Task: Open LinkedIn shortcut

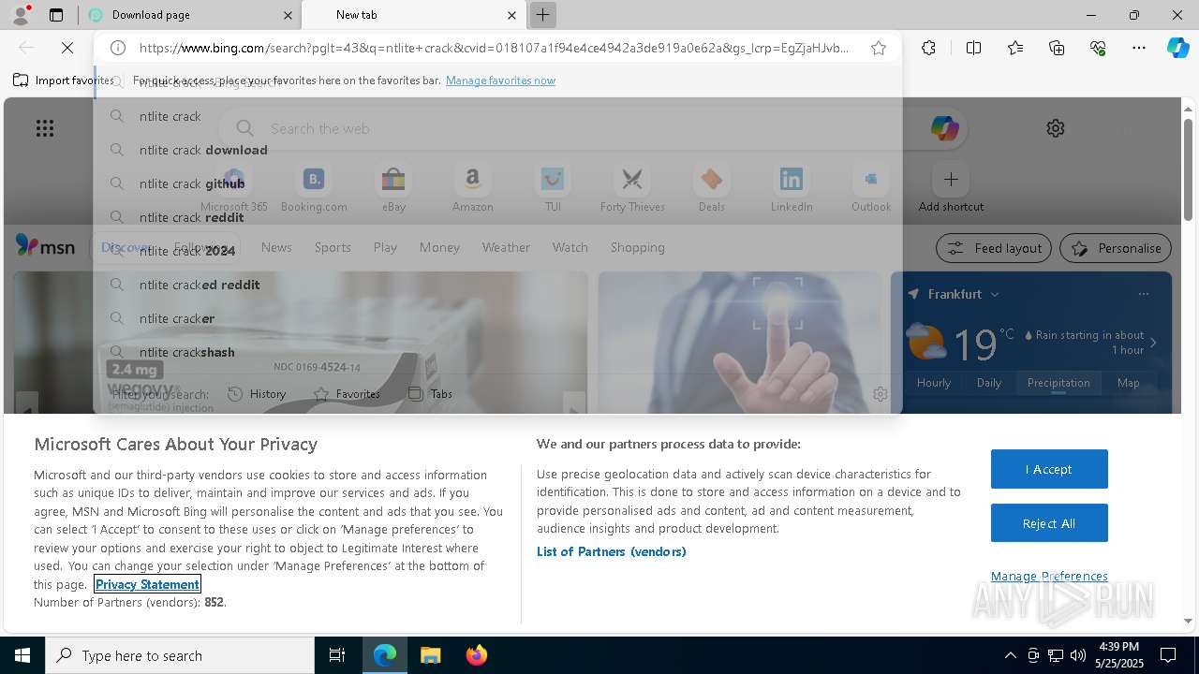Action: [x=792, y=188]
